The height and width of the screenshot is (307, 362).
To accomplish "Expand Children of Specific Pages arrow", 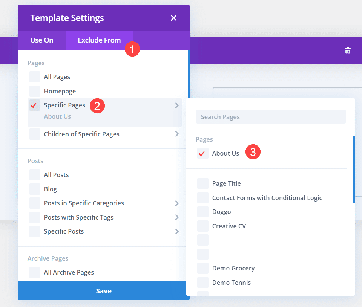I will (177, 134).
